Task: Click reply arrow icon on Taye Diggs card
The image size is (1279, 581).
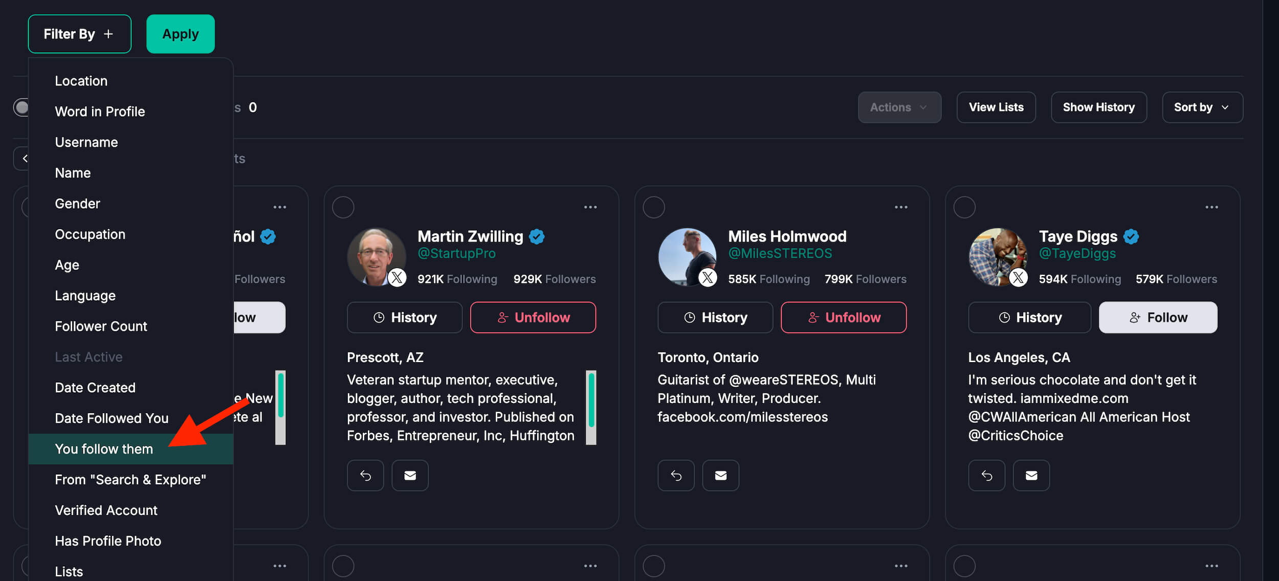Action: click(x=986, y=476)
